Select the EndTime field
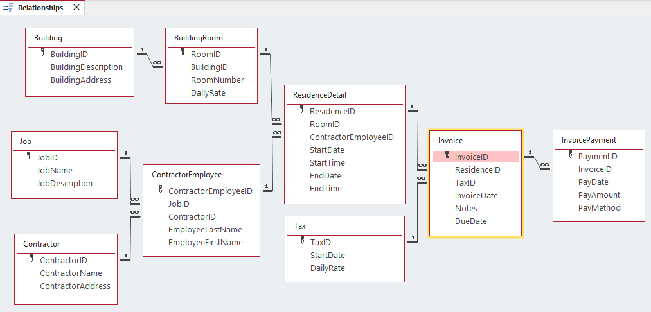The image size is (651, 312). click(x=326, y=189)
